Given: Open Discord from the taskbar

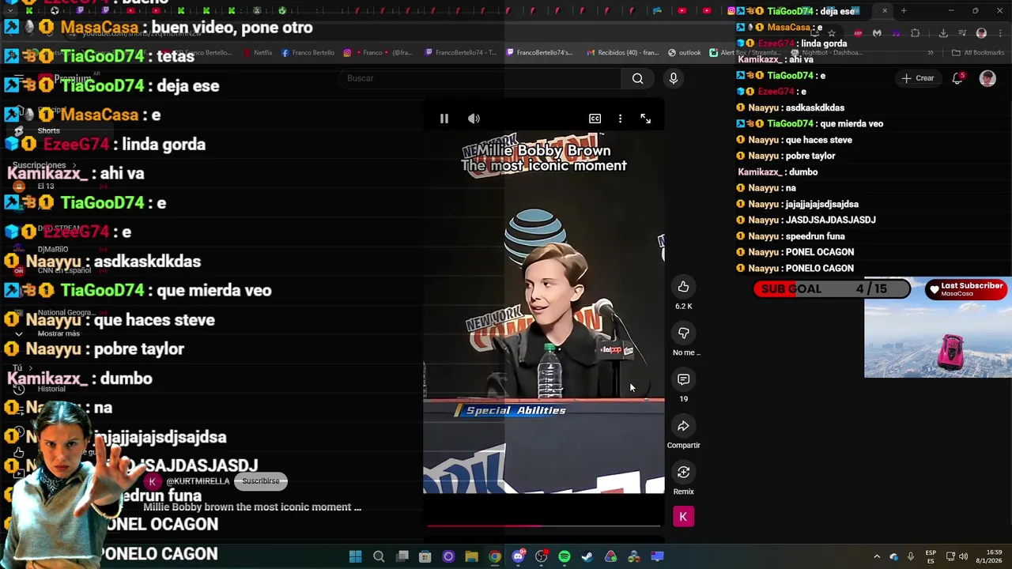Looking at the screenshot, I should click(x=518, y=556).
